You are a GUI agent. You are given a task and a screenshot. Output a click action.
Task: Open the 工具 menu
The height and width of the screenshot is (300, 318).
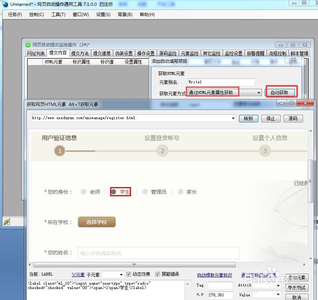[x=57, y=15]
